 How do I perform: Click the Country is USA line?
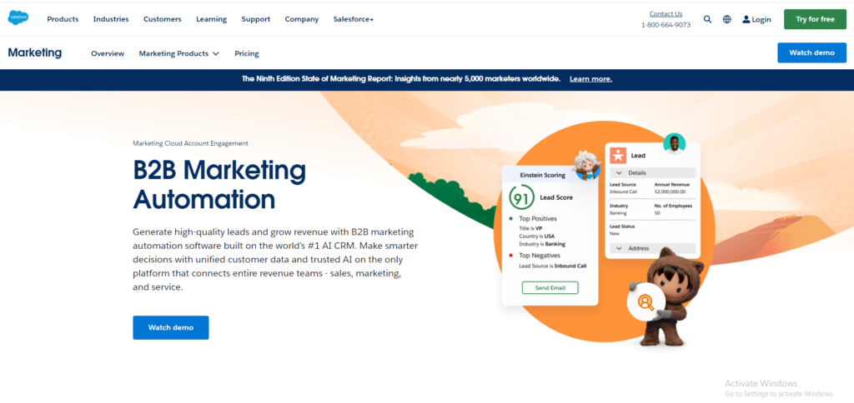[536, 236]
